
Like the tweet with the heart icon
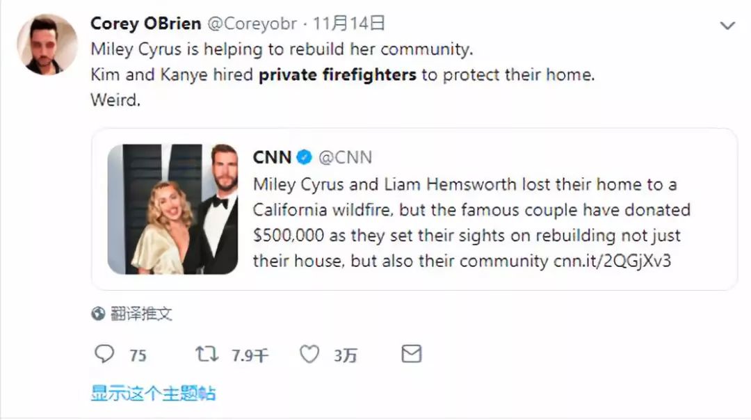point(309,355)
